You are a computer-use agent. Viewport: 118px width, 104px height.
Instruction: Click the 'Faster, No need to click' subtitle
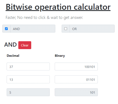(x=44, y=18)
